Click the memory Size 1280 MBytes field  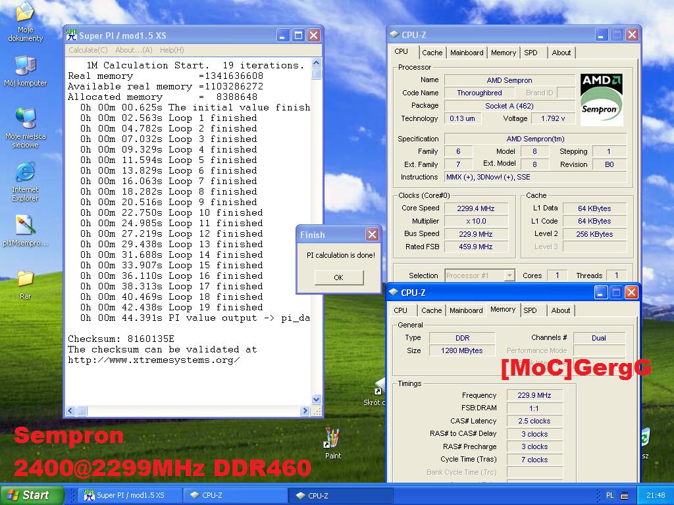(x=461, y=350)
